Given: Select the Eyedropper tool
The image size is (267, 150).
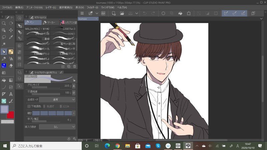Looking at the screenshot, I should coord(11,37).
